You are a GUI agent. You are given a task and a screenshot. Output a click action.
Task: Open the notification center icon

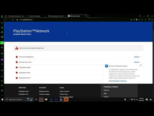tap(147, 100)
